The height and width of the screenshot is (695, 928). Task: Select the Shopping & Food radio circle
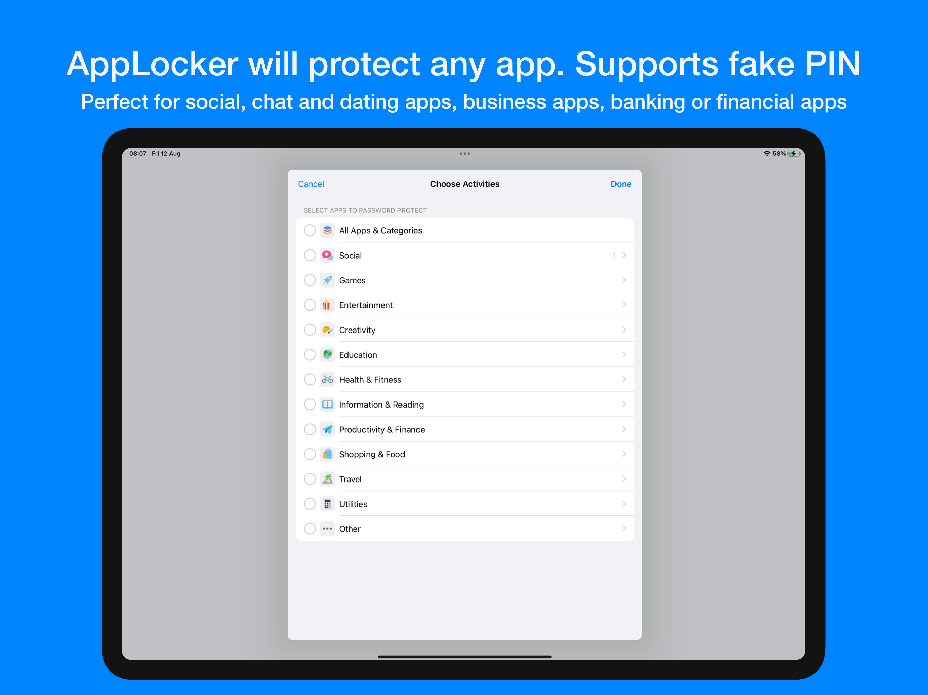[x=309, y=454]
